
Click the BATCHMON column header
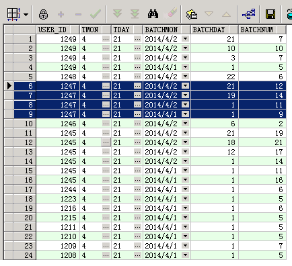tap(167, 30)
